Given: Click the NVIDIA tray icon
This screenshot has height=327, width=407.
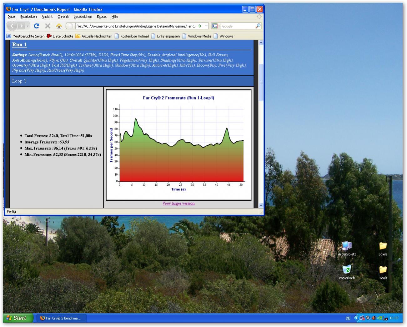Looking at the screenshot, I should click(x=380, y=318).
